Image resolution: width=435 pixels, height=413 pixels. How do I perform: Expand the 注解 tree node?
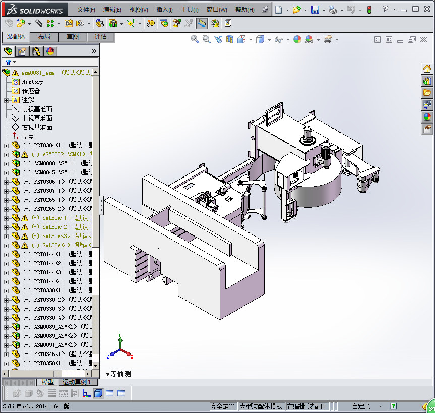pyautogui.click(x=6, y=100)
